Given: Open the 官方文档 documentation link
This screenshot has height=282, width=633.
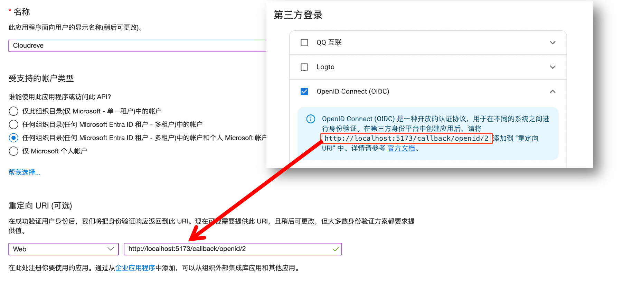Looking at the screenshot, I should [401, 148].
